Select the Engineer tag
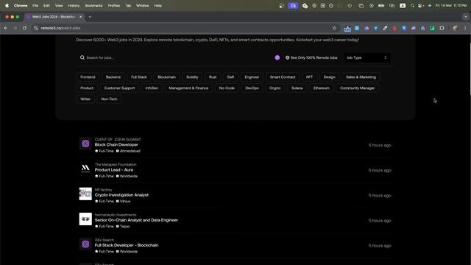Viewport: 471px width, 265px height. [252, 77]
